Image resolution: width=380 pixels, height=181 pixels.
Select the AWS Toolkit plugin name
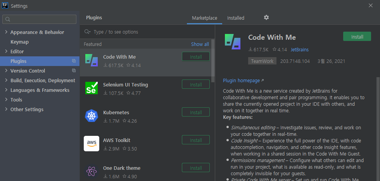coord(117,140)
